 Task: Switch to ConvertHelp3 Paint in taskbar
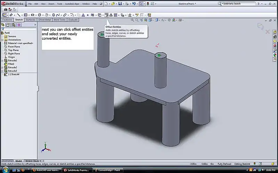click(x=108, y=170)
